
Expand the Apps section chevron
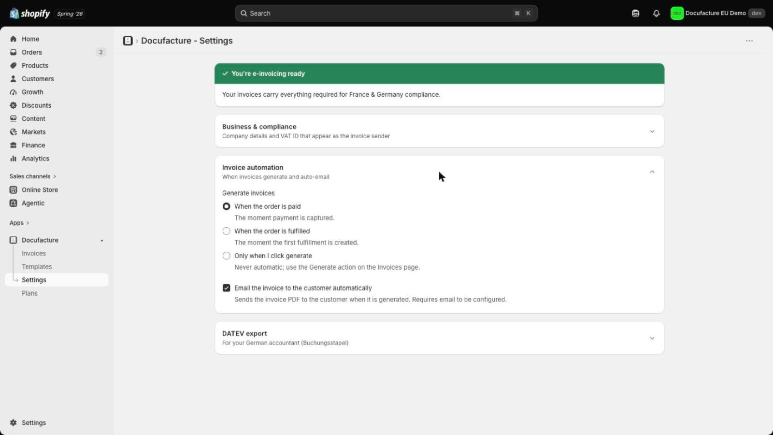[x=28, y=223]
